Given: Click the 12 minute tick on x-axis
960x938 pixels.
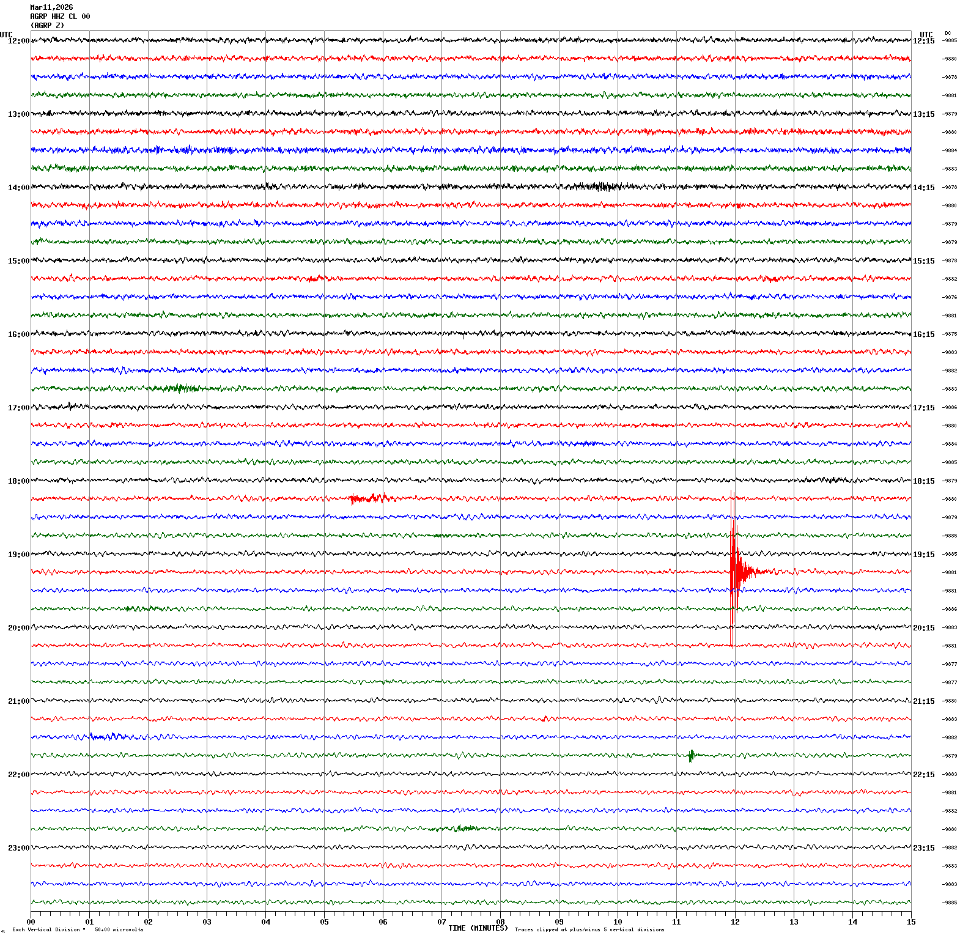Looking at the screenshot, I should point(735,921).
